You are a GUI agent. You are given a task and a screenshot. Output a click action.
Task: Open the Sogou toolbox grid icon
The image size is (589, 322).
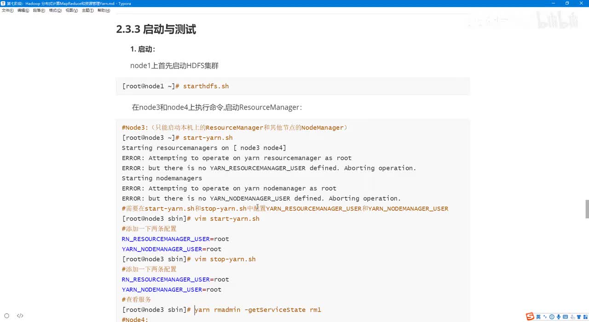[585, 316]
